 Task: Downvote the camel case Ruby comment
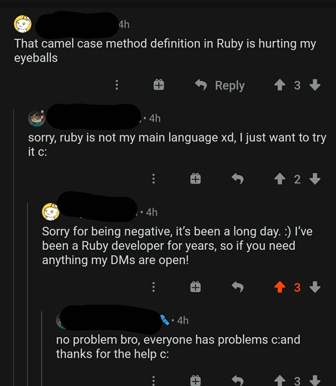(315, 85)
